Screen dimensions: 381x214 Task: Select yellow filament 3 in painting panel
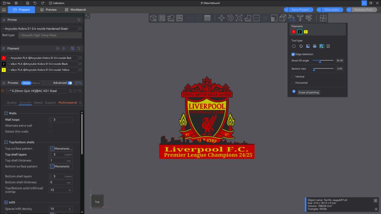point(306,32)
